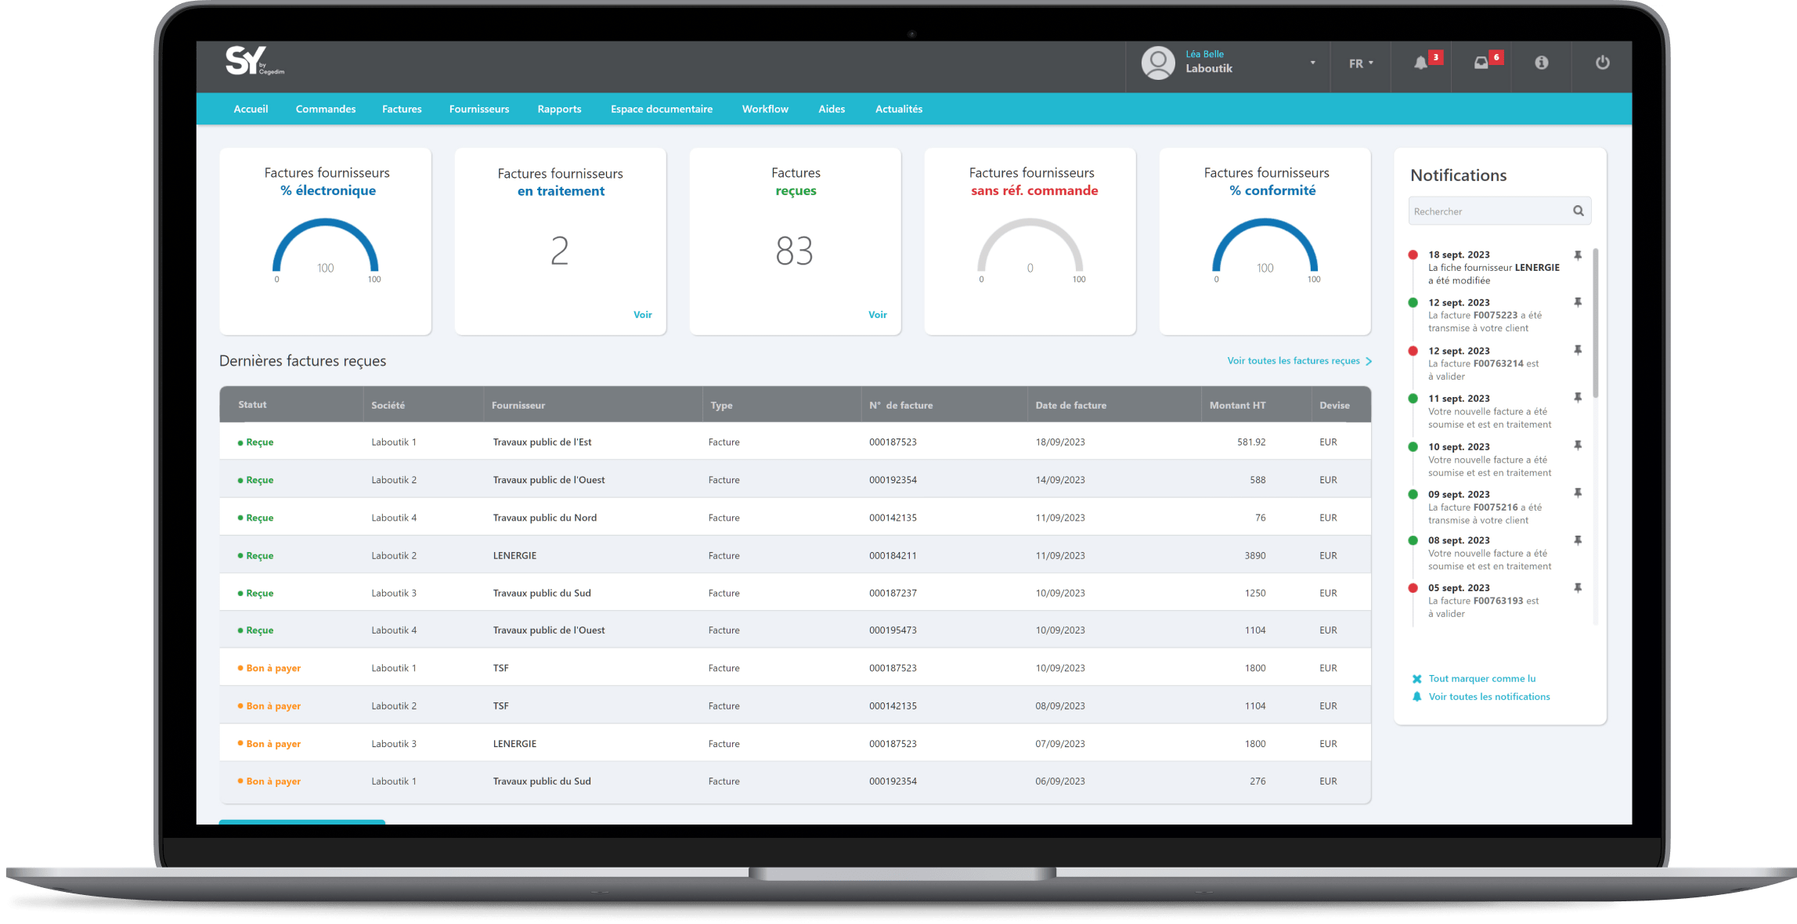Click 'Travaux public du Nord' supplier cell
Screen dimensions: 1797x924
click(x=545, y=518)
